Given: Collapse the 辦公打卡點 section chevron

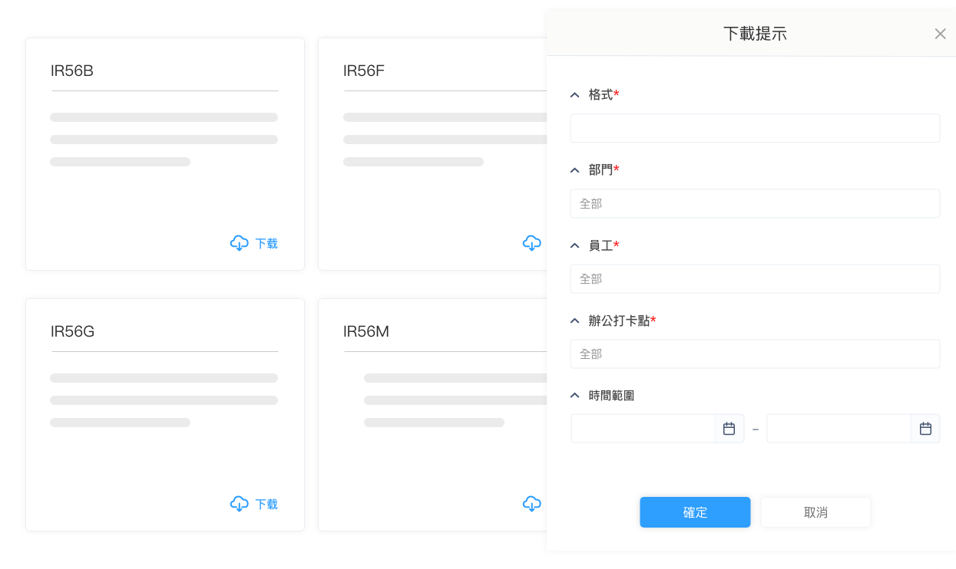Looking at the screenshot, I should coord(574,321).
